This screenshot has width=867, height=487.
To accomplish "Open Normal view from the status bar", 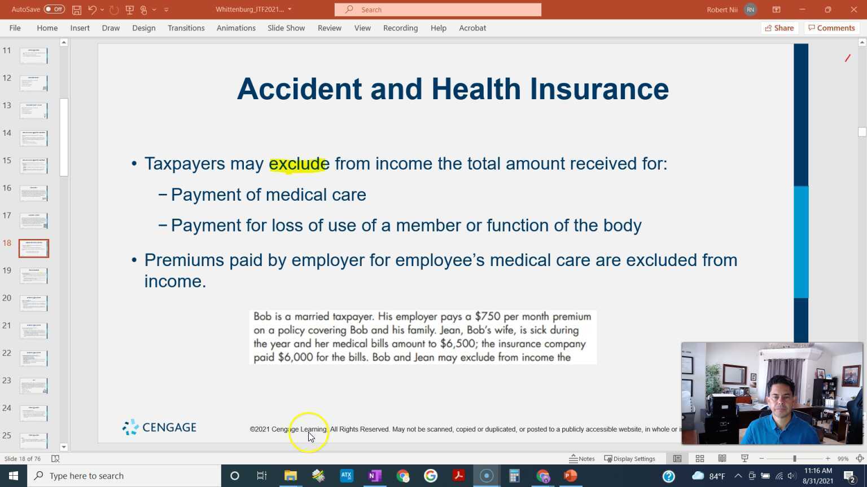I will [677, 458].
